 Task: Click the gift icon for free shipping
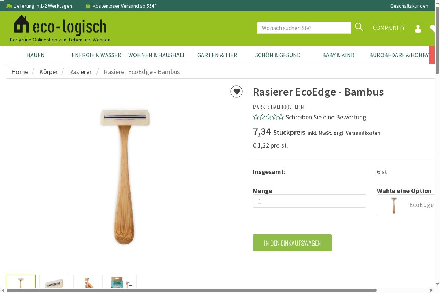(x=88, y=6)
